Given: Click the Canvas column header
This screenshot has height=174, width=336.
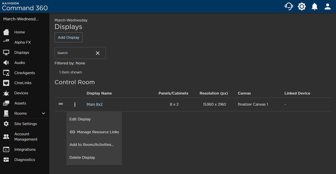Looking at the screenshot, I should 244,93.
